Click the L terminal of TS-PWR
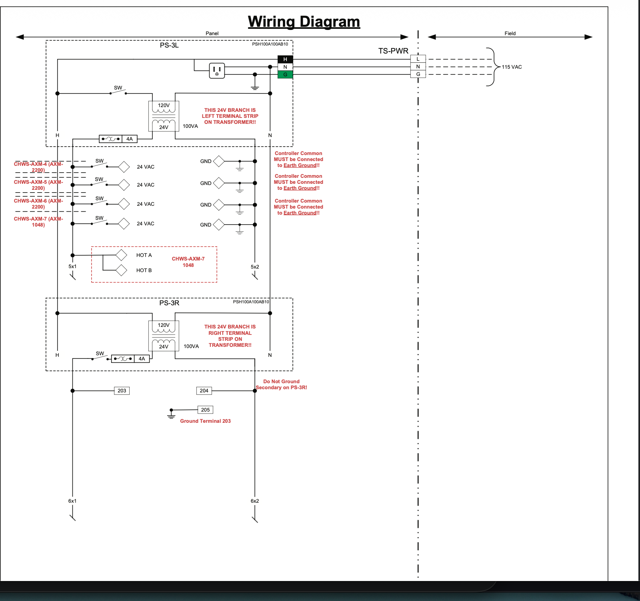Image resolution: width=640 pixels, height=601 pixels. point(418,59)
